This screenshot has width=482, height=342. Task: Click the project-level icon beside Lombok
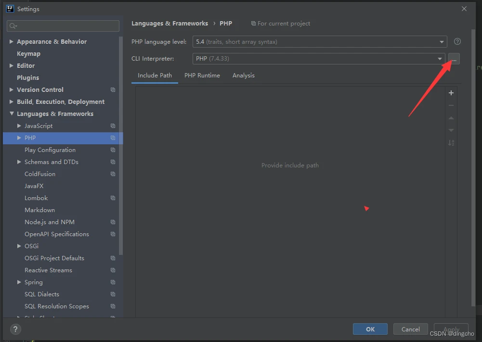tap(113, 198)
